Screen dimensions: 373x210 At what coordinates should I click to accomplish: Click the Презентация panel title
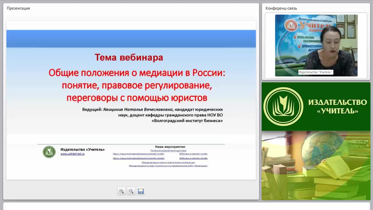coord(18,8)
